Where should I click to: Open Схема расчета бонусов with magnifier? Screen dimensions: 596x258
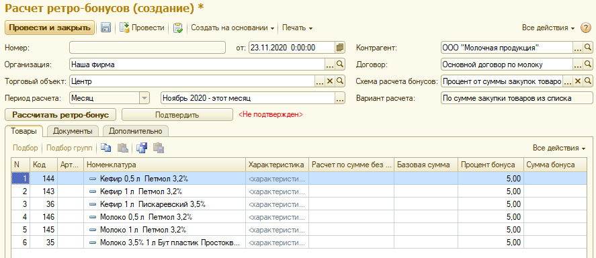[x=588, y=81]
